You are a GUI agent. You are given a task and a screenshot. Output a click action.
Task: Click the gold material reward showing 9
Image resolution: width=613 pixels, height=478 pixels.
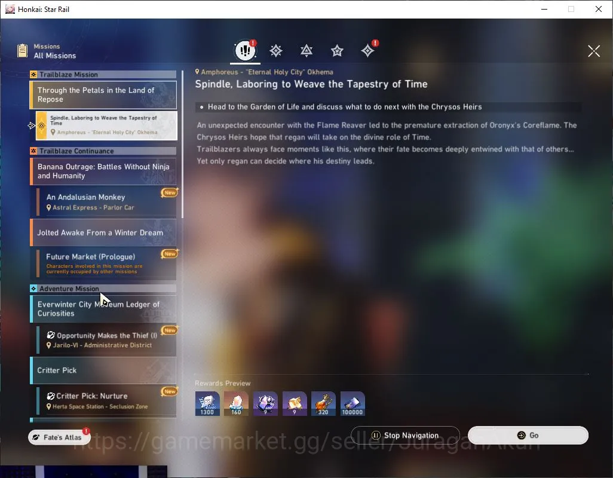point(295,403)
